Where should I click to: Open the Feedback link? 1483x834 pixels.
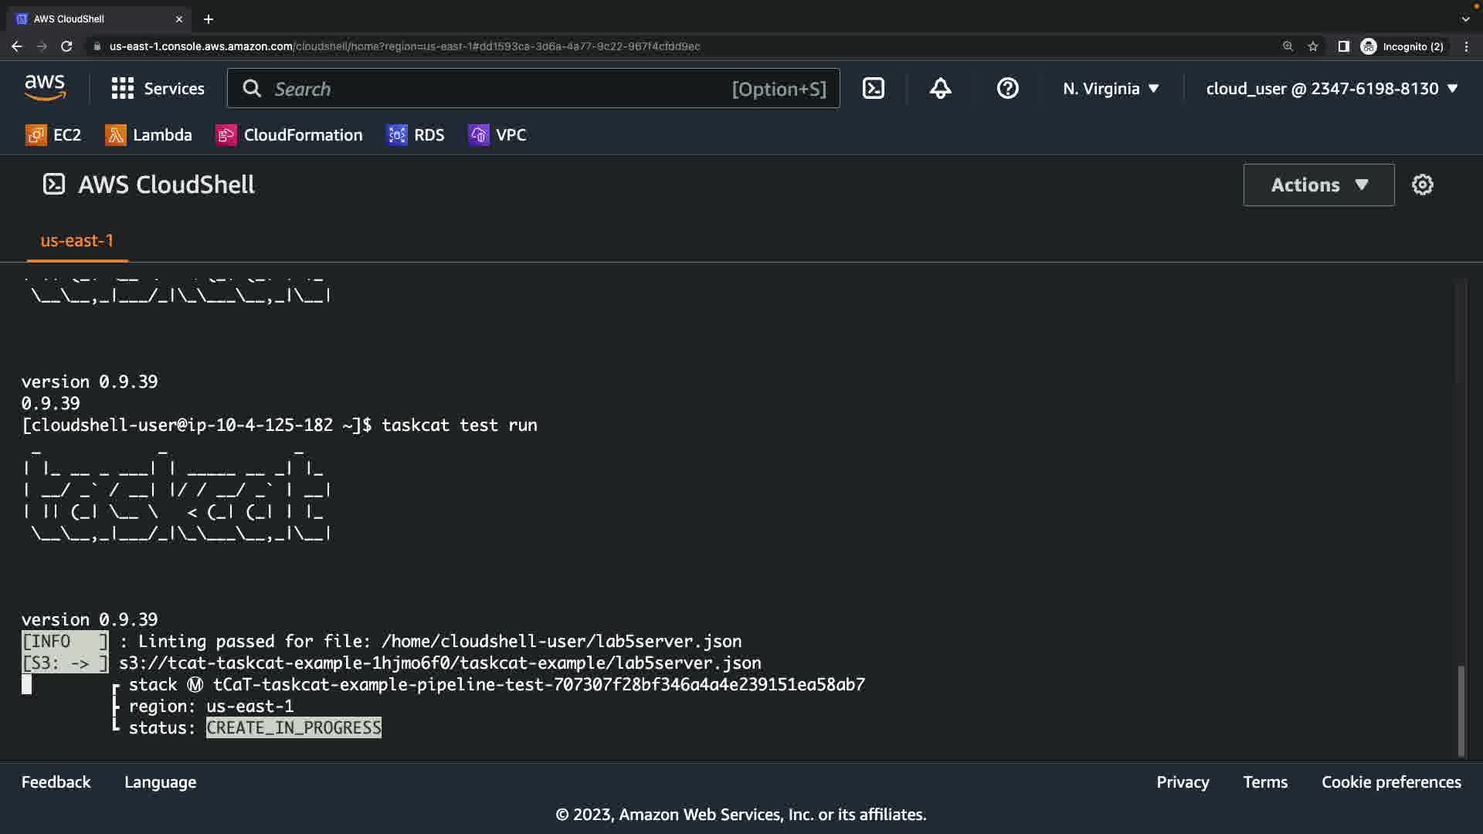coord(56,782)
